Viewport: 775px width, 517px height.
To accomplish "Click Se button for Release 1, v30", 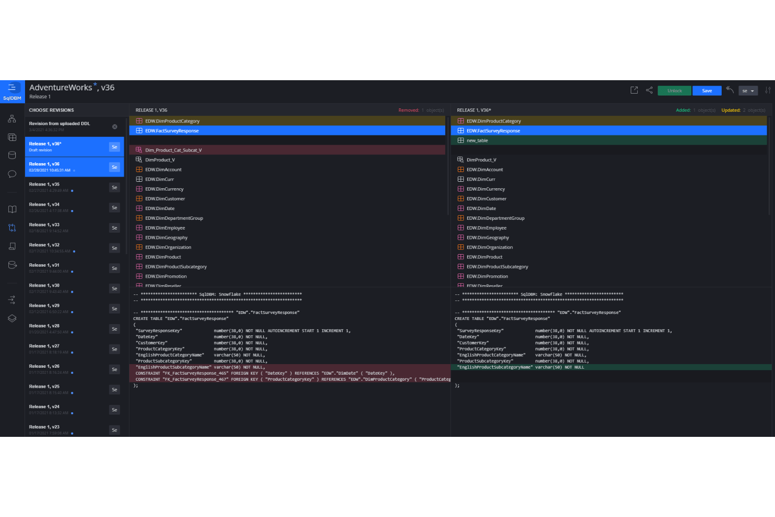I will [x=114, y=288].
